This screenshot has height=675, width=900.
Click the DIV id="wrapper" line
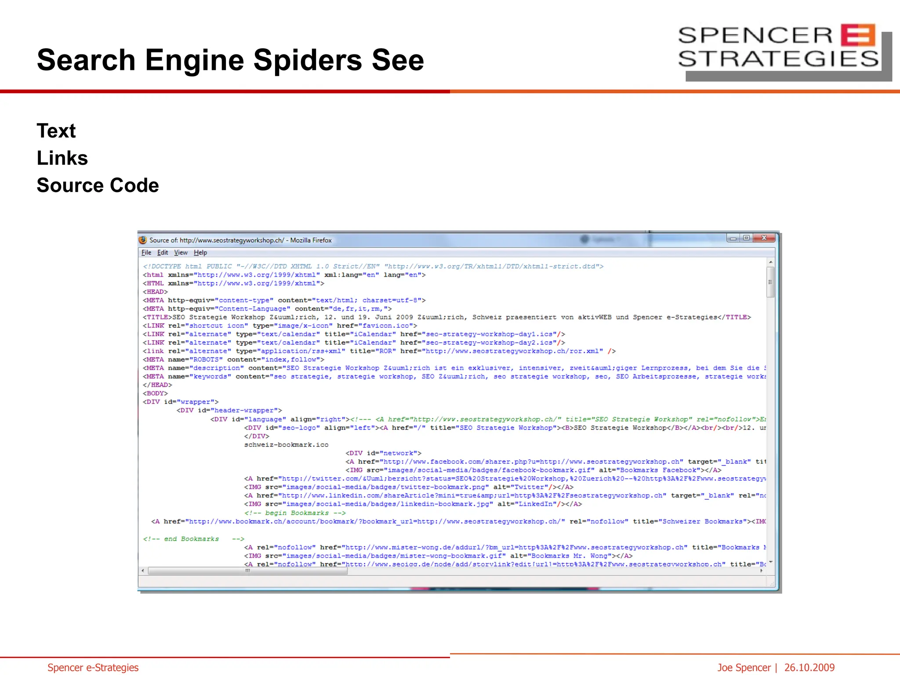click(x=181, y=402)
